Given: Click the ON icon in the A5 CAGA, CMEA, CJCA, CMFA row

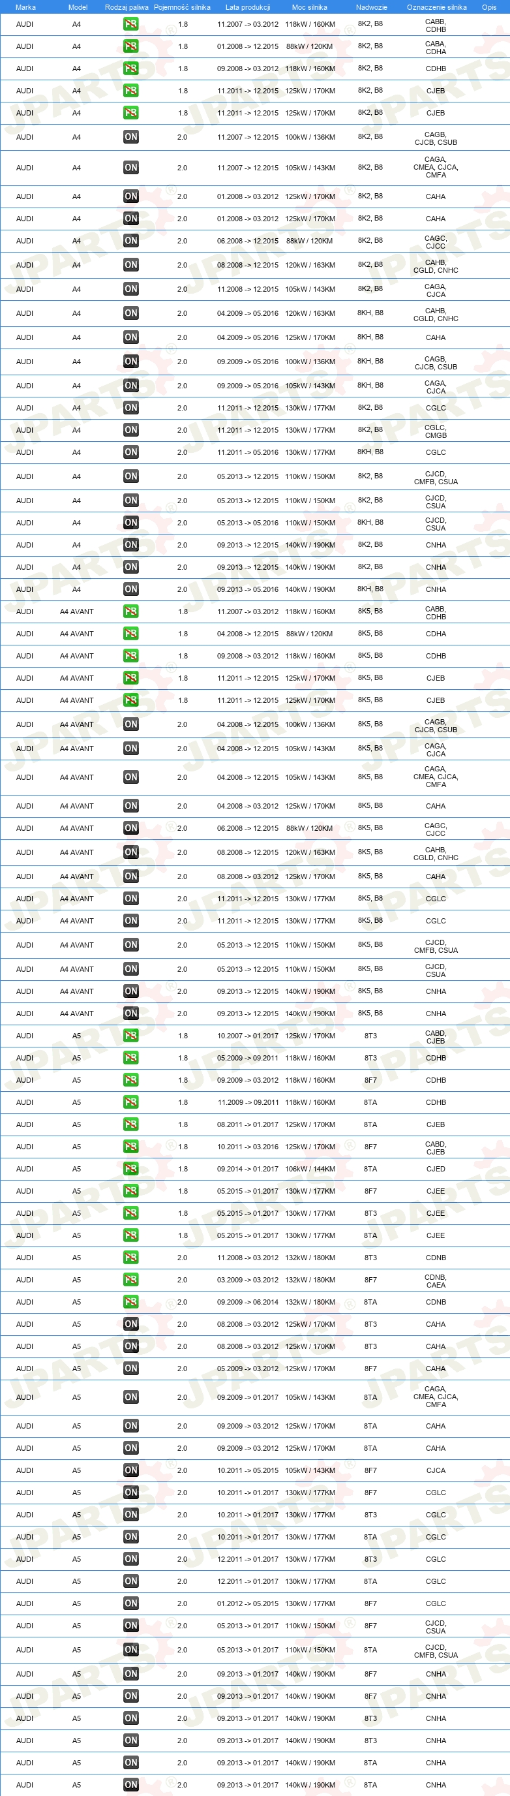Looking at the screenshot, I should (x=131, y=1398).
